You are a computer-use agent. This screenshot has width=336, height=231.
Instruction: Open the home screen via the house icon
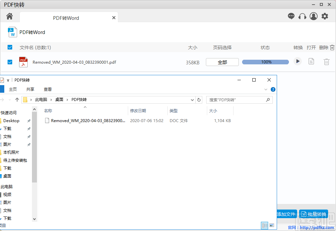click(9, 16)
